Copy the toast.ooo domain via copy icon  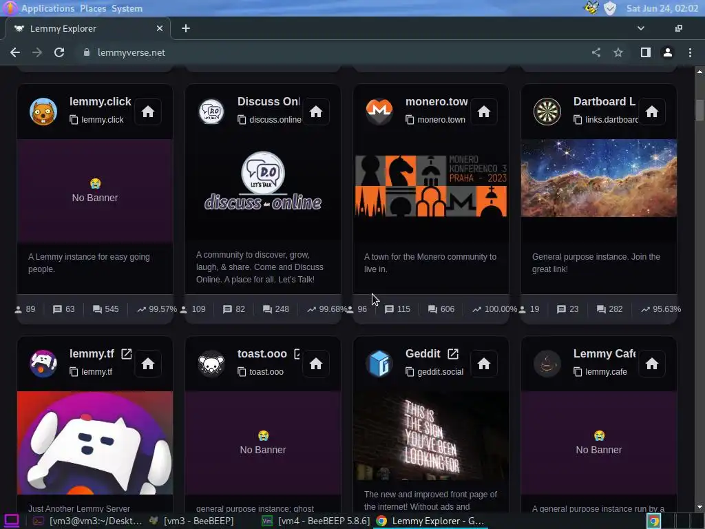[x=242, y=371]
